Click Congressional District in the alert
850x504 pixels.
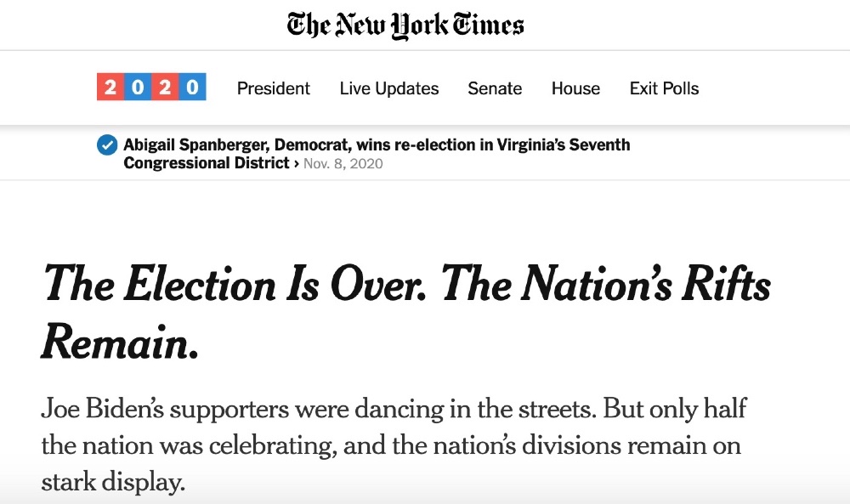click(207, 163)
